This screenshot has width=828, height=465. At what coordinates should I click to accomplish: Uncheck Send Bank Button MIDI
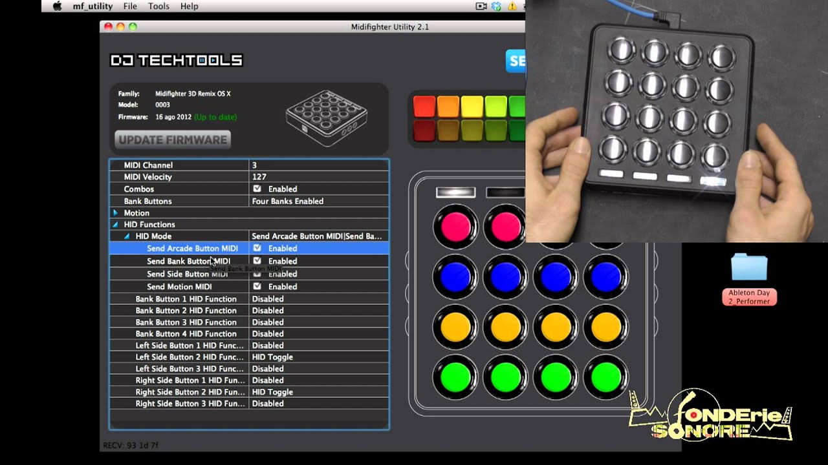tap(257, 261)
